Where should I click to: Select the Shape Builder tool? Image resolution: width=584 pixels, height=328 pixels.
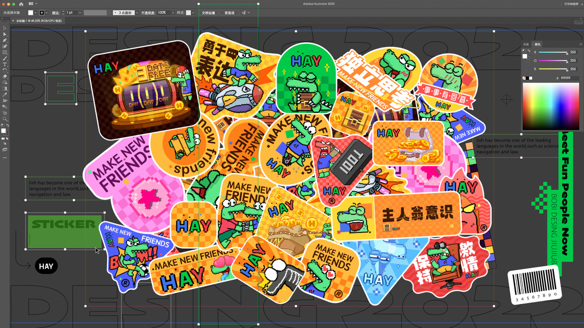tap(5, 83)
